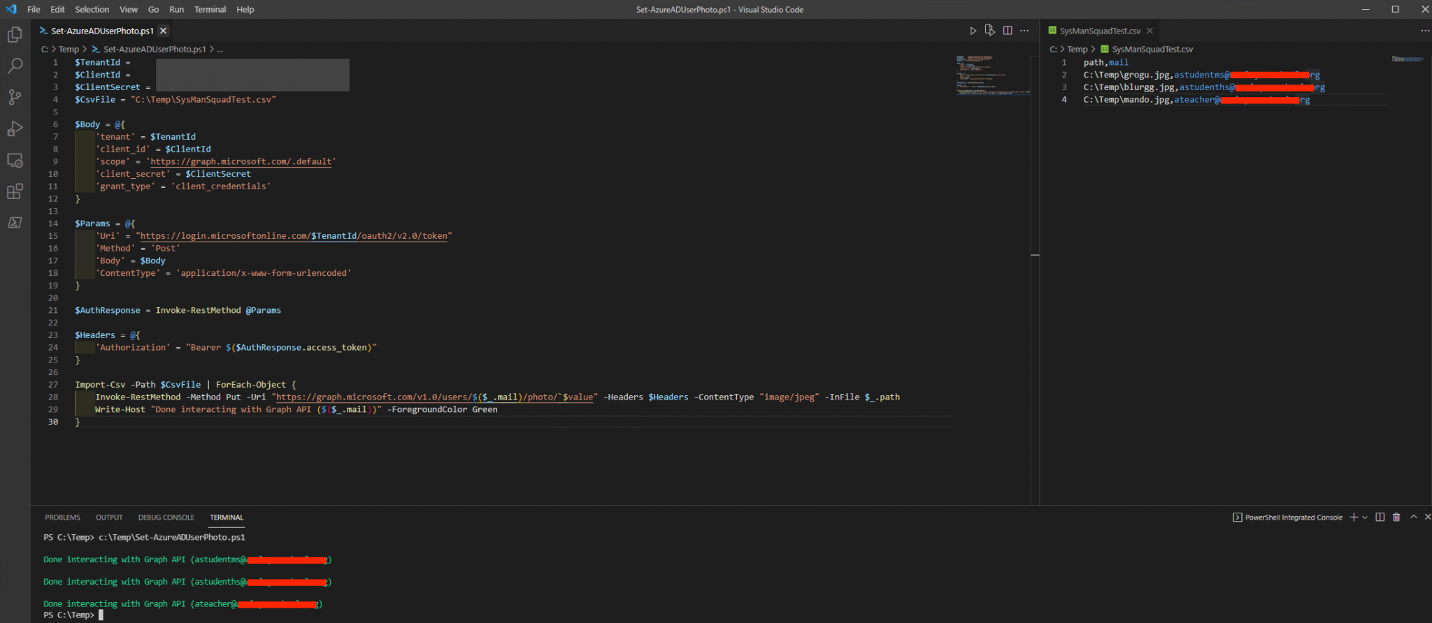This screenshot has height=623, width=1432.
Task: Expand the trailing ellipsis breadcrumb in ps1 editor
Action: [x=220, y=50]
